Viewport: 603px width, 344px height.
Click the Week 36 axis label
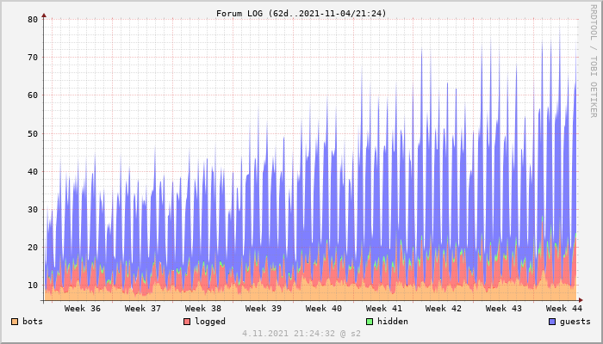coord(83,308)
